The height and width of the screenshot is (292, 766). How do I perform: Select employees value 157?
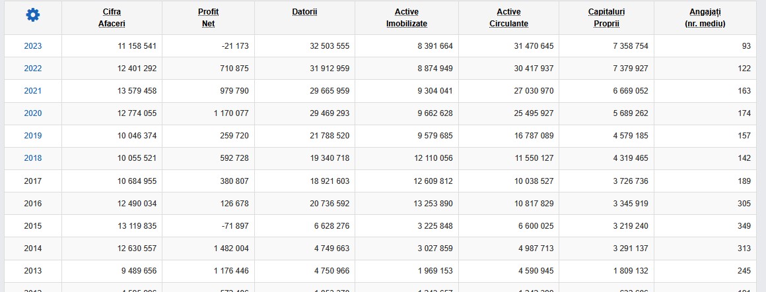pos(744,136)
